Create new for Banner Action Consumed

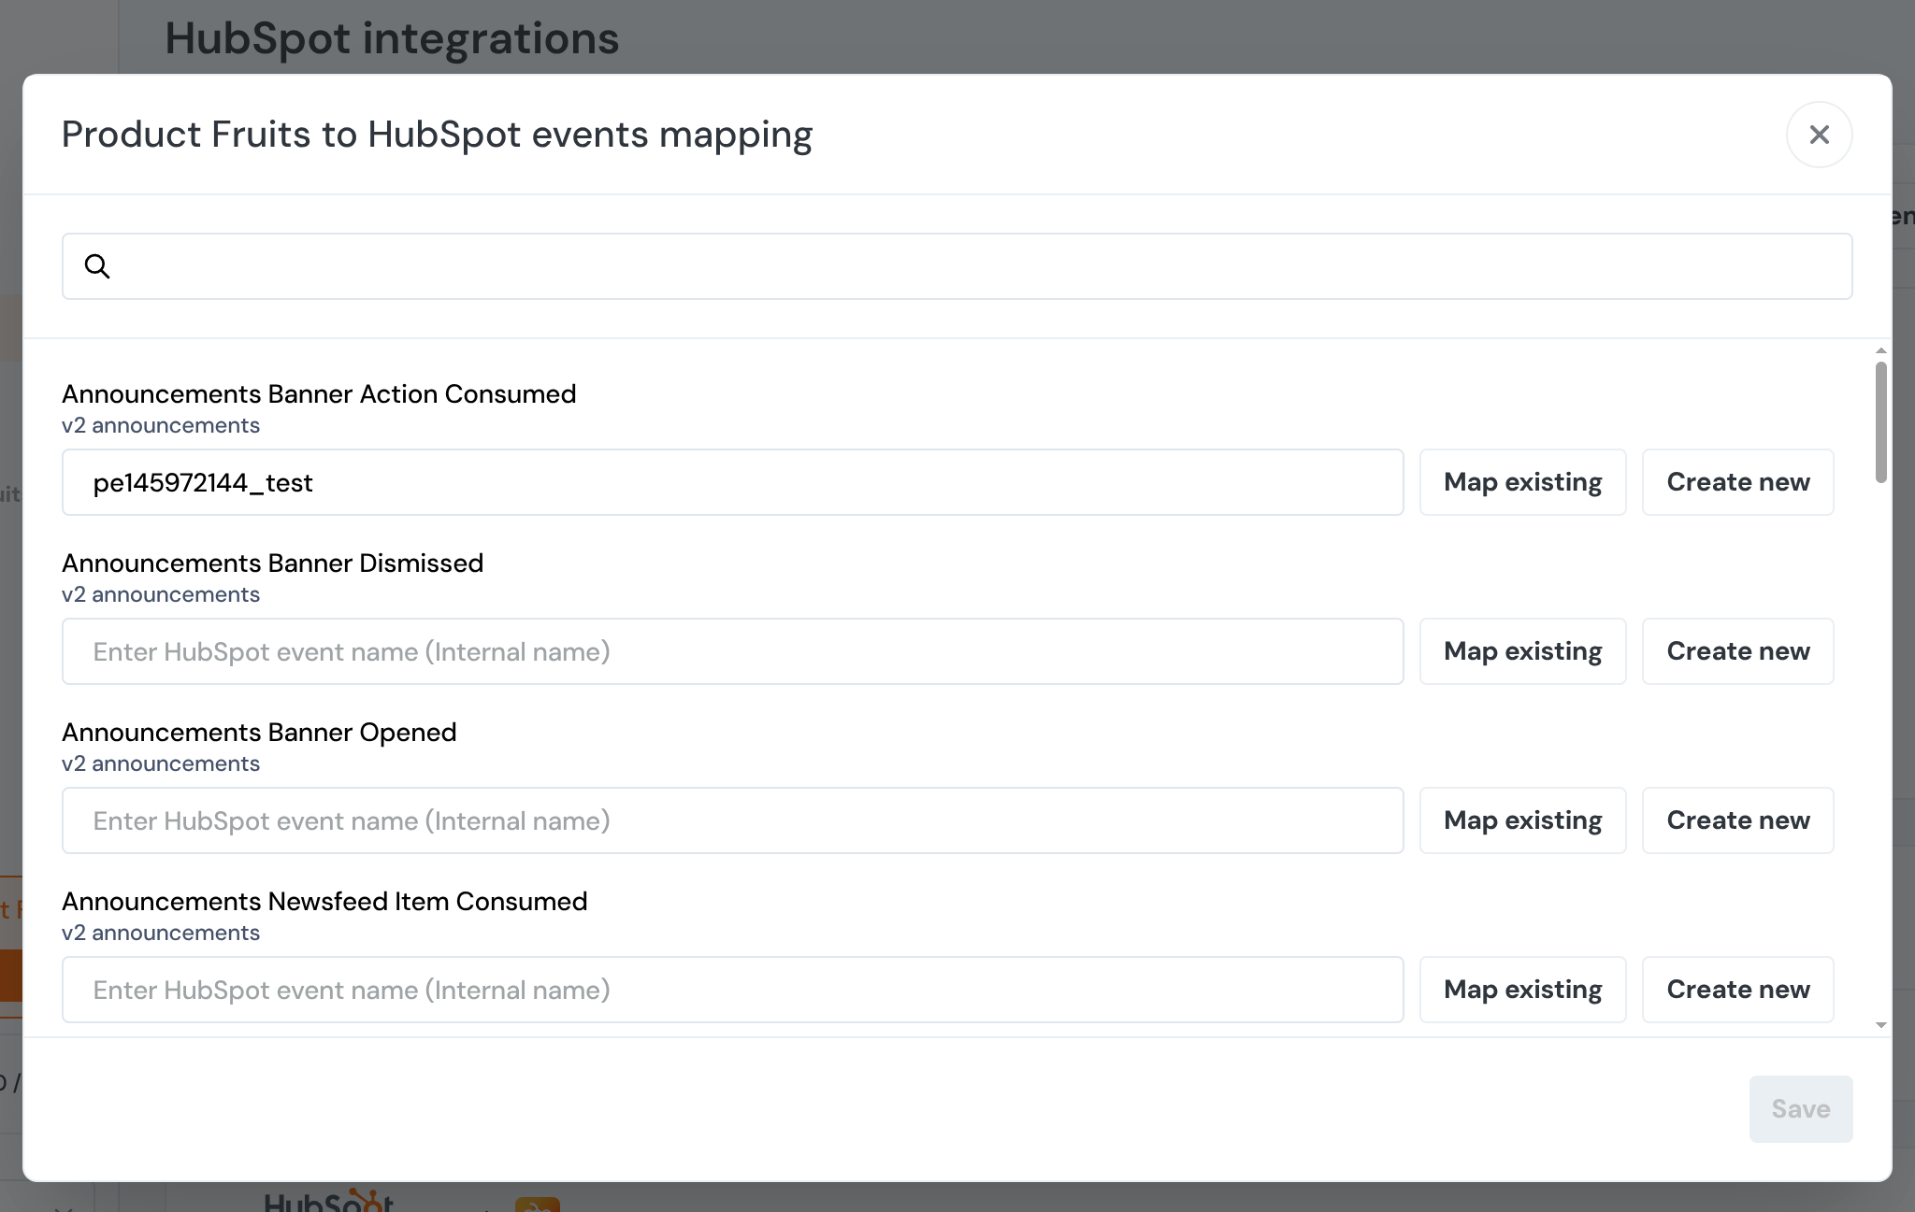click(1737, 482)
